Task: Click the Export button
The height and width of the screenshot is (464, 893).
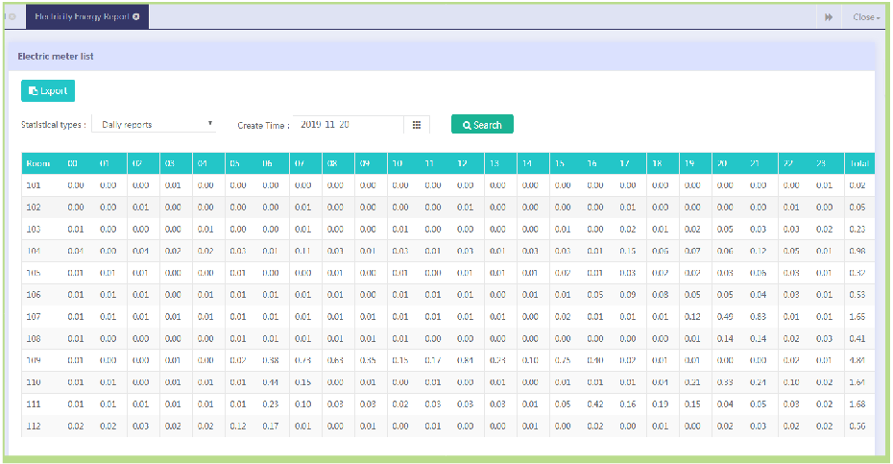Action: click(48, 91)
